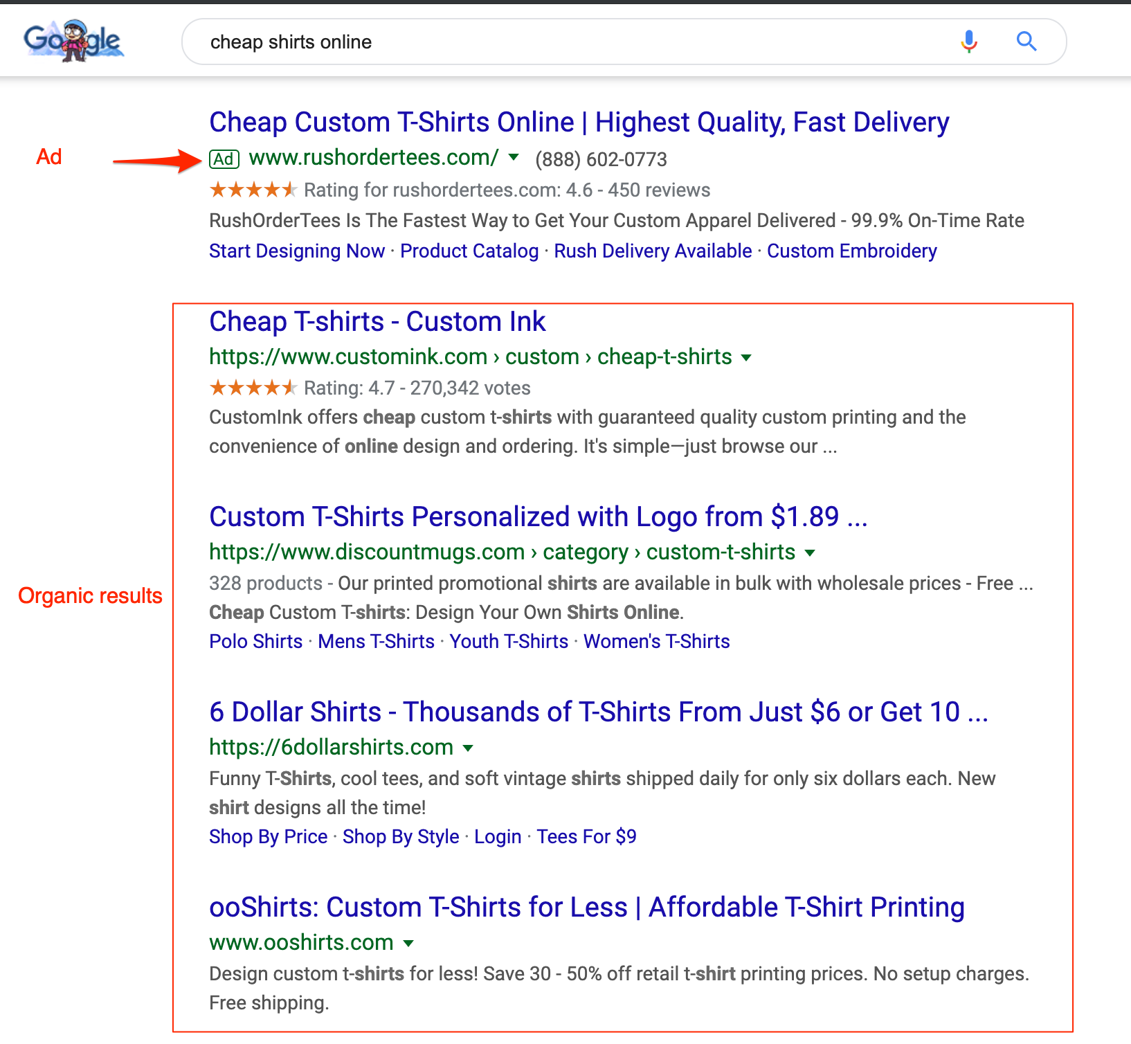The height and width of the screenshot is (1044, 1131).
Task: Open dropdown next to 6dollarshirts.com
Action: click(468, 748)
